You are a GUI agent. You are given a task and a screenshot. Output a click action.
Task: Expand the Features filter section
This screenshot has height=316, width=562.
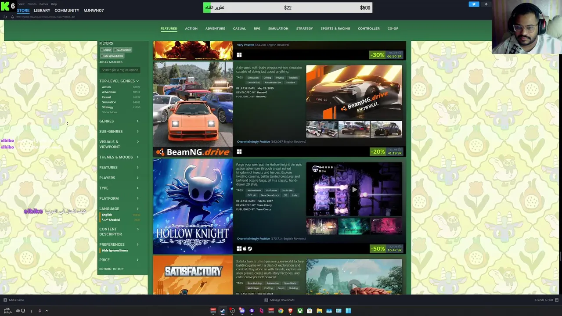tap(119, 168)
